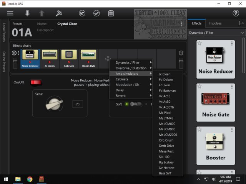The height and width of the screenshot is (184, 246).
Task: Toggle Jc Clean red power LED
Action: [50, 62]
